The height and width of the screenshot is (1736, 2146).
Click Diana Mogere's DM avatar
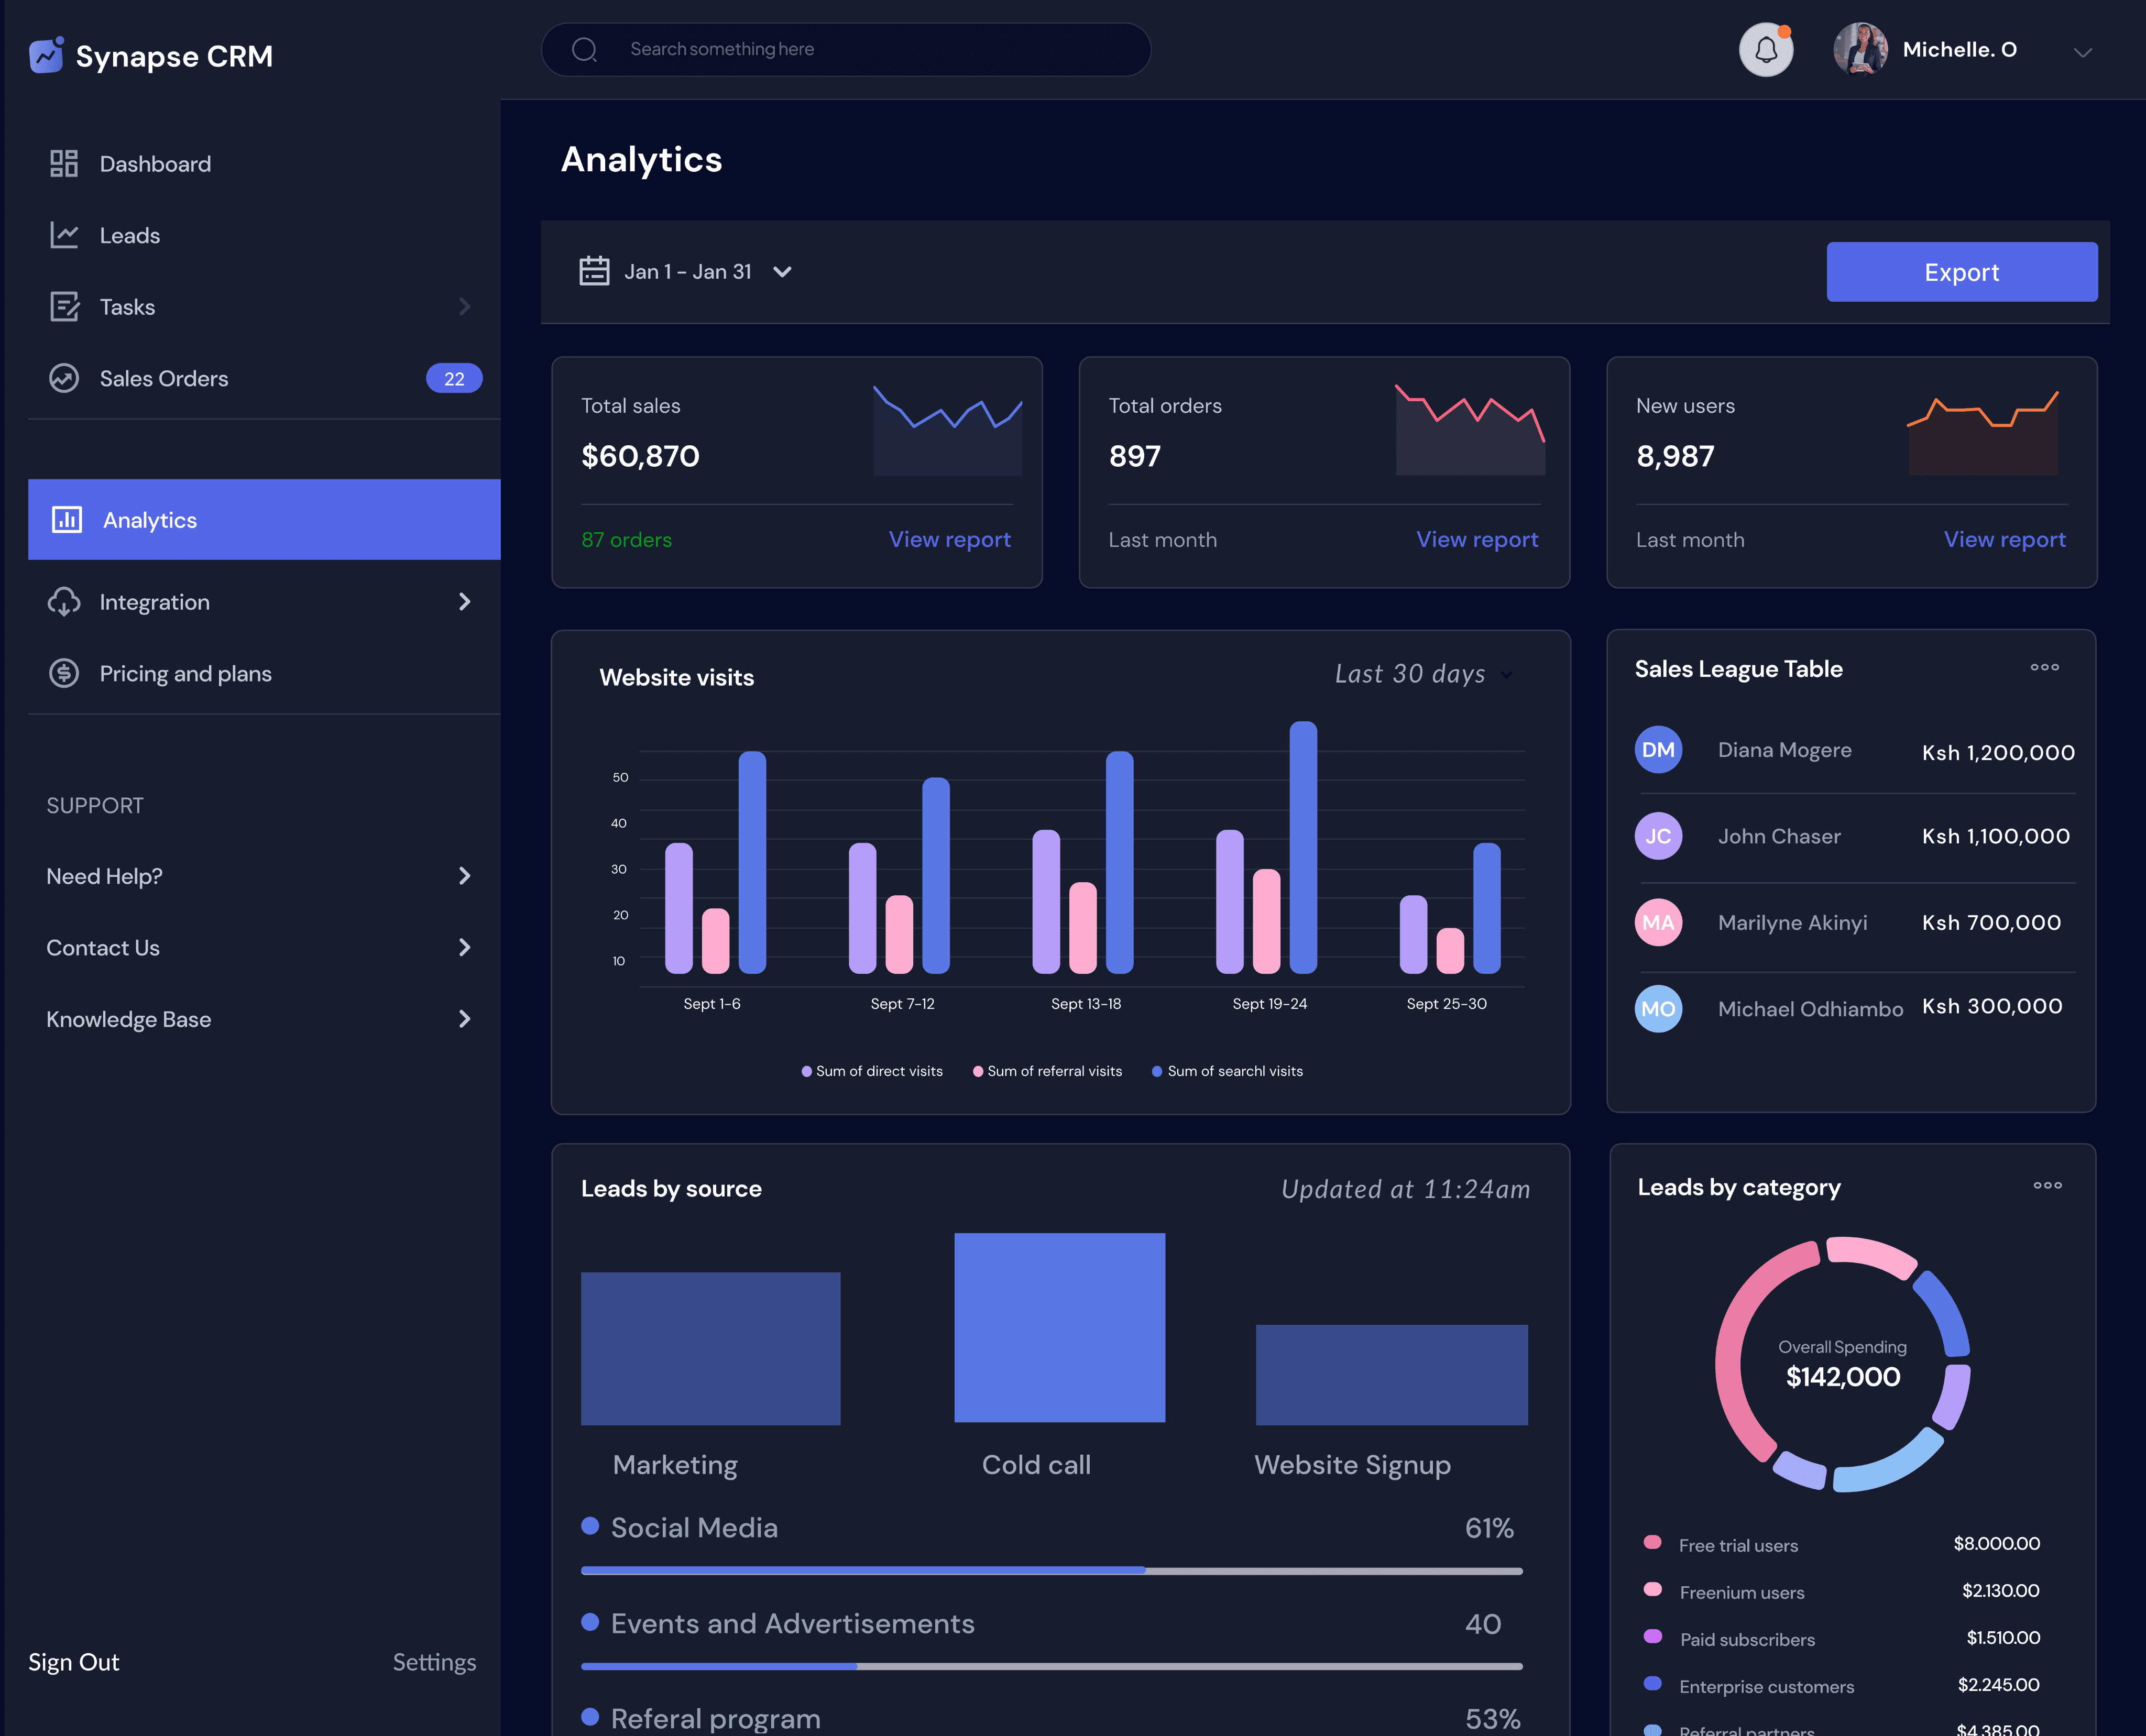1658,750
